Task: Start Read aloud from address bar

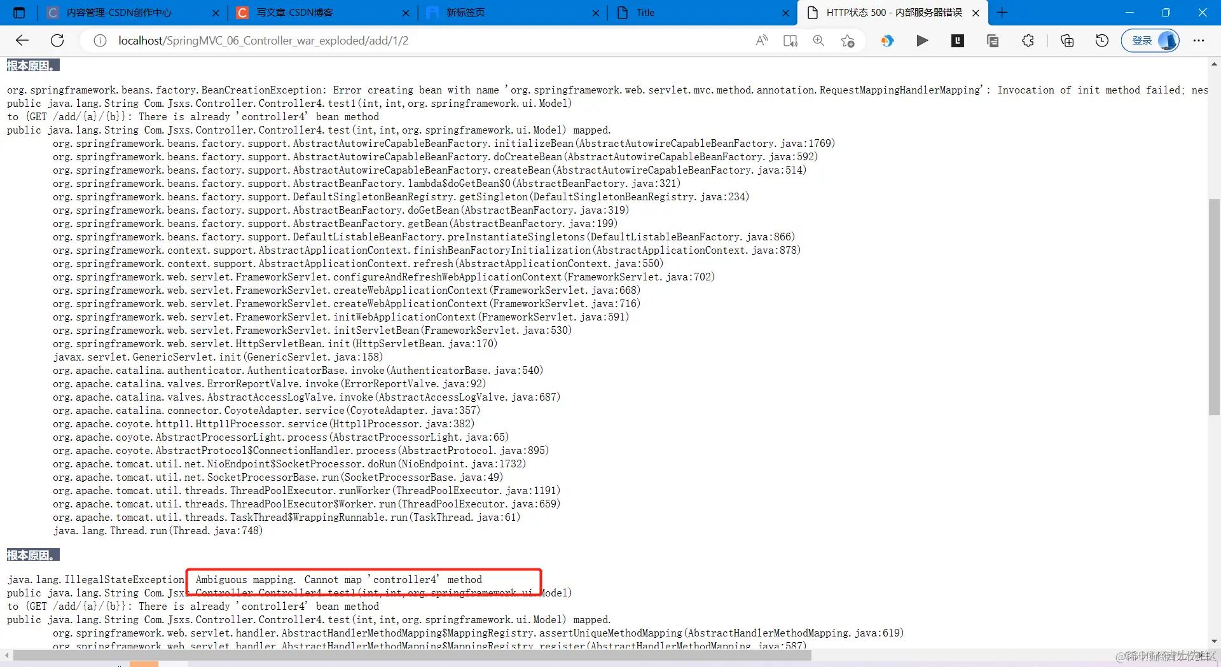Action: tap(761, 41)
